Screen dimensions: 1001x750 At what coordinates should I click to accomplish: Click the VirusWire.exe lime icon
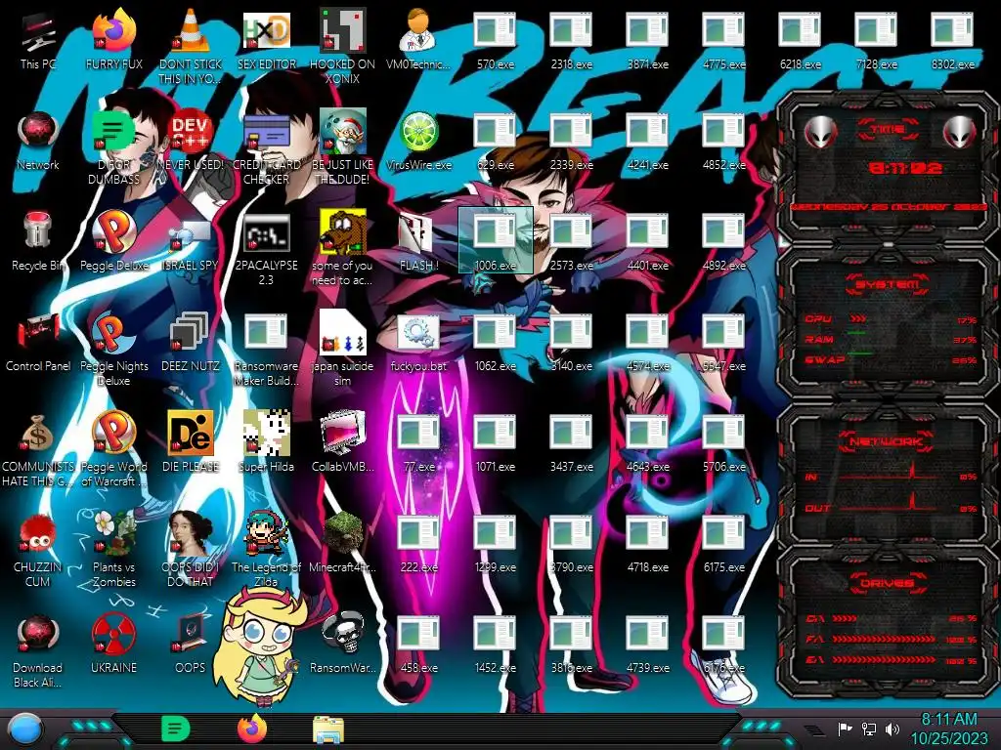(x=418, y=141)
